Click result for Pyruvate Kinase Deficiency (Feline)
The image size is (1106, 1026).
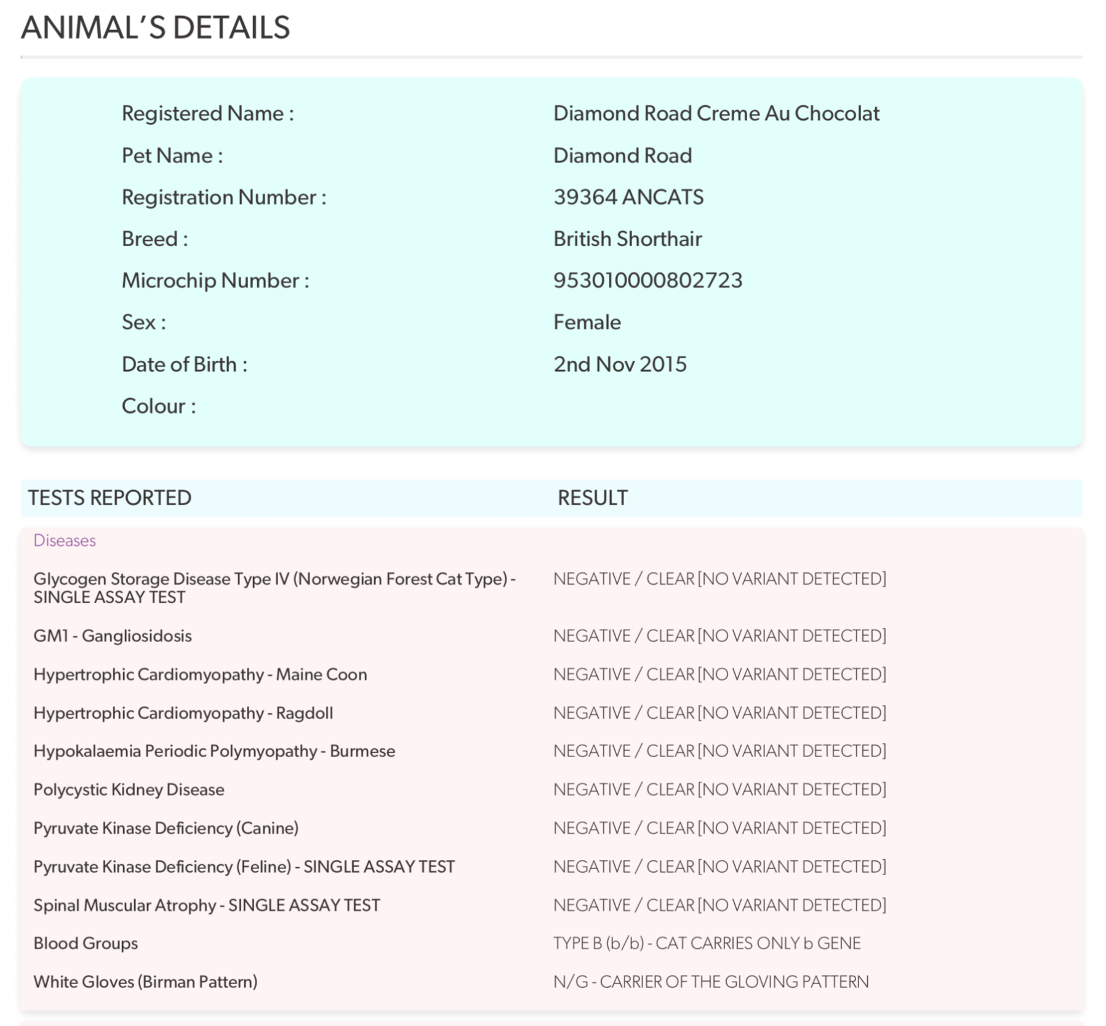point(720,867)
